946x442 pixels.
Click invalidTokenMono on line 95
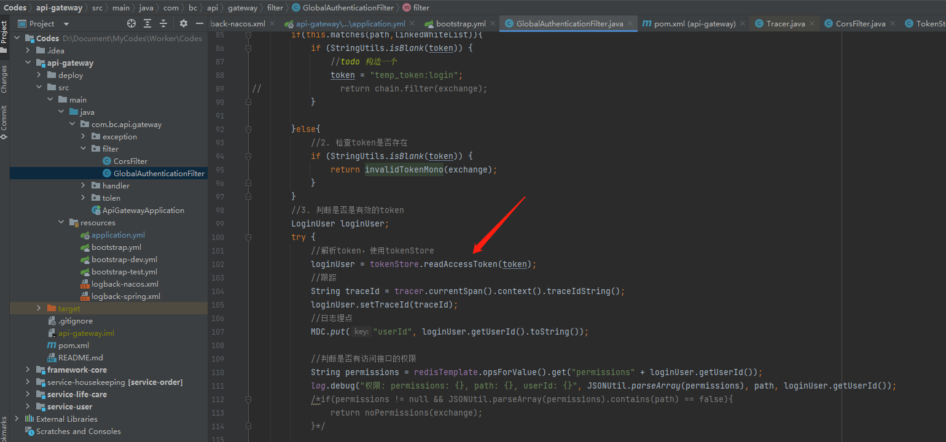404,169
